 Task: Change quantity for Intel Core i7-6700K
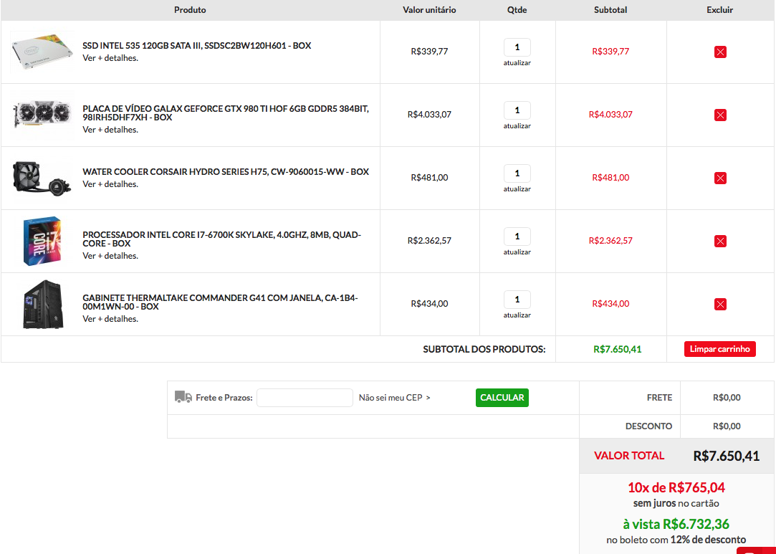pyautogui.click(x=517, y=237)
